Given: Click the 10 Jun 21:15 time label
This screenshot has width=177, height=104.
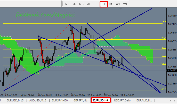Looking at the screenshot, I should [x=45, y=96].
